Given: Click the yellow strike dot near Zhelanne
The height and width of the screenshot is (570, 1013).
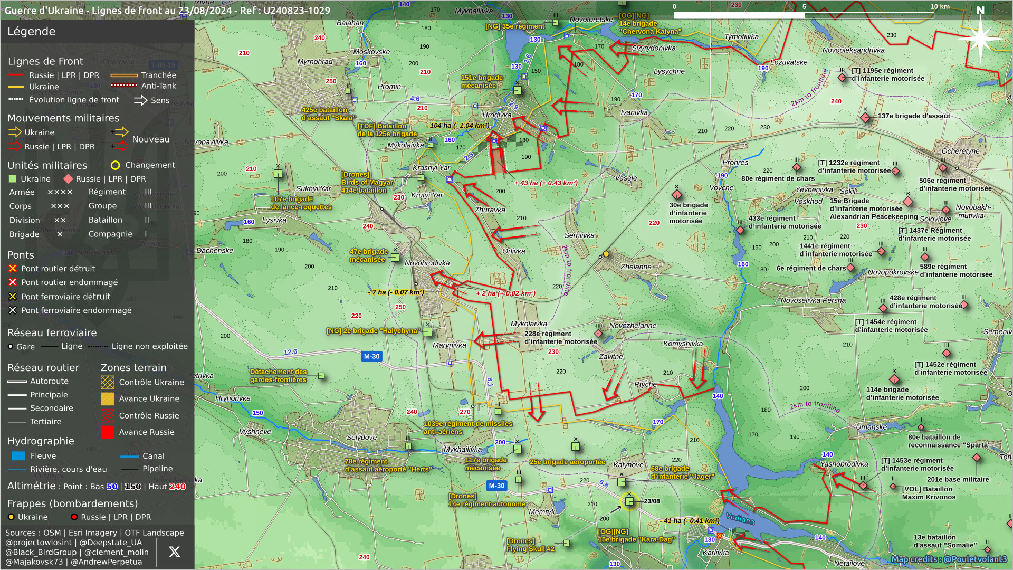Looking at the screenshot, I should [606, 254].
